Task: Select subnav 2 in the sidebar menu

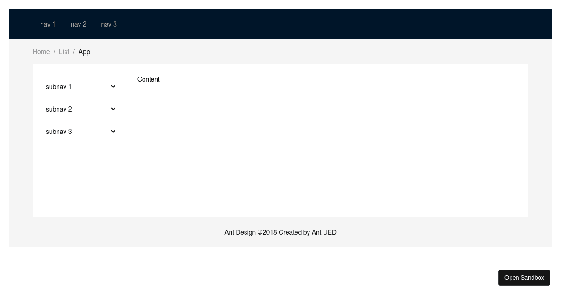Action: (x=58, y=109)
